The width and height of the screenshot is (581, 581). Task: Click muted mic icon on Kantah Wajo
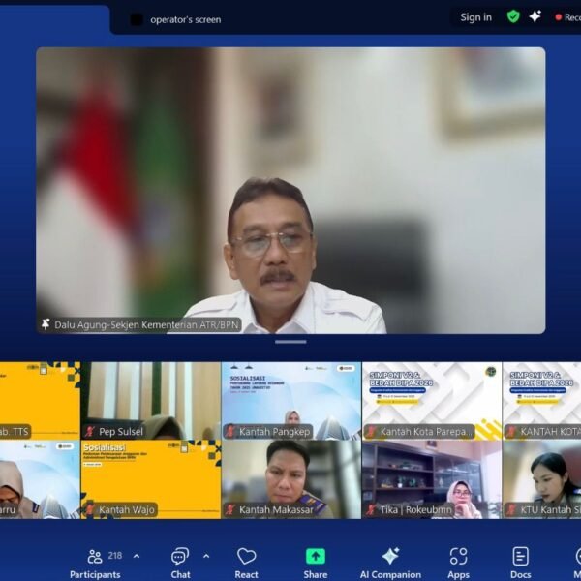(x=90, y=509)
